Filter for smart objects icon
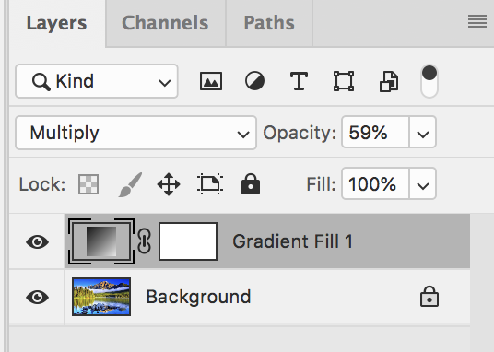Screen dimensions: 494x352 [x=389, y=82]
